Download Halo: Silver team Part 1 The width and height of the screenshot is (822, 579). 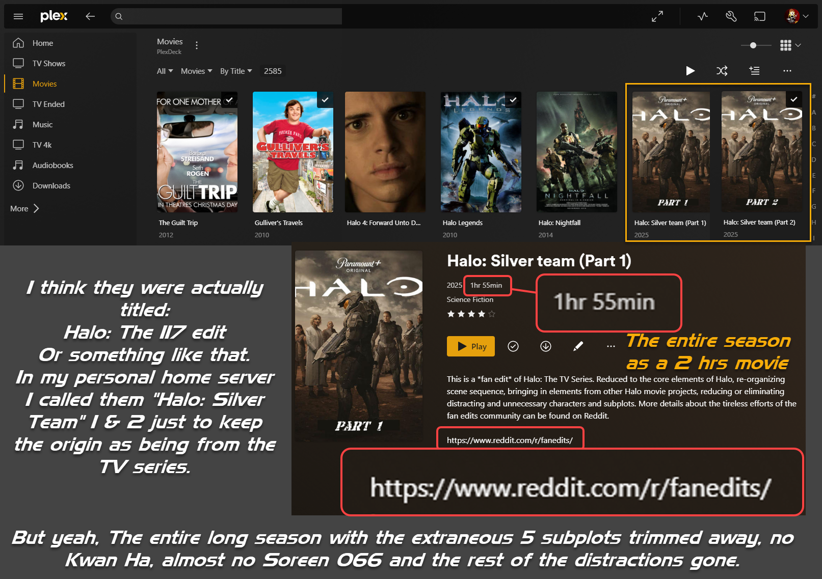click(546, 346)
